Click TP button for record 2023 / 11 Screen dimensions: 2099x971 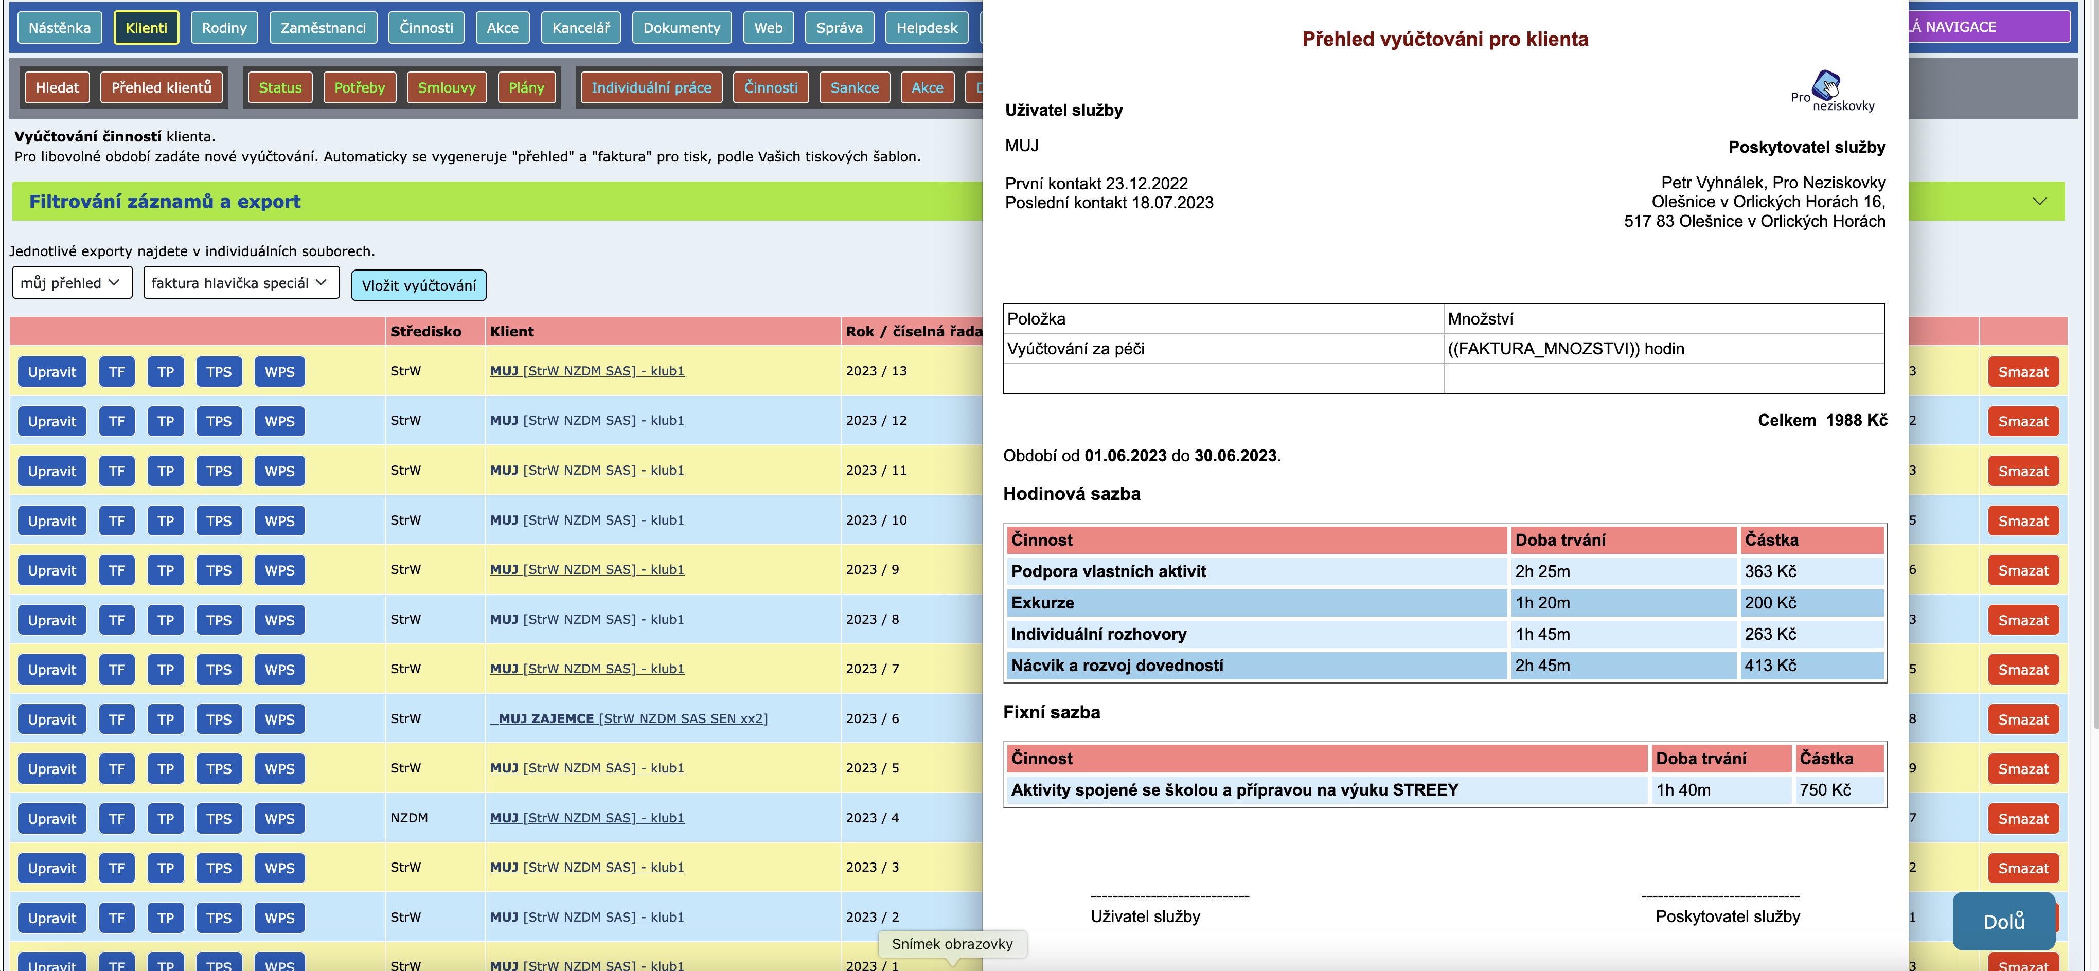tap(166, 472)
